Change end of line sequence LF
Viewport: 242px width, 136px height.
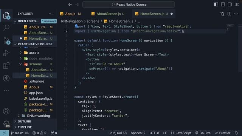165,133
